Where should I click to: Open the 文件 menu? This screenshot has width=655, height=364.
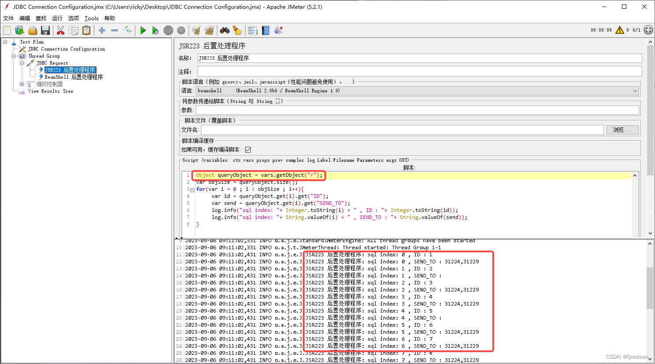(x=8, y=18)
